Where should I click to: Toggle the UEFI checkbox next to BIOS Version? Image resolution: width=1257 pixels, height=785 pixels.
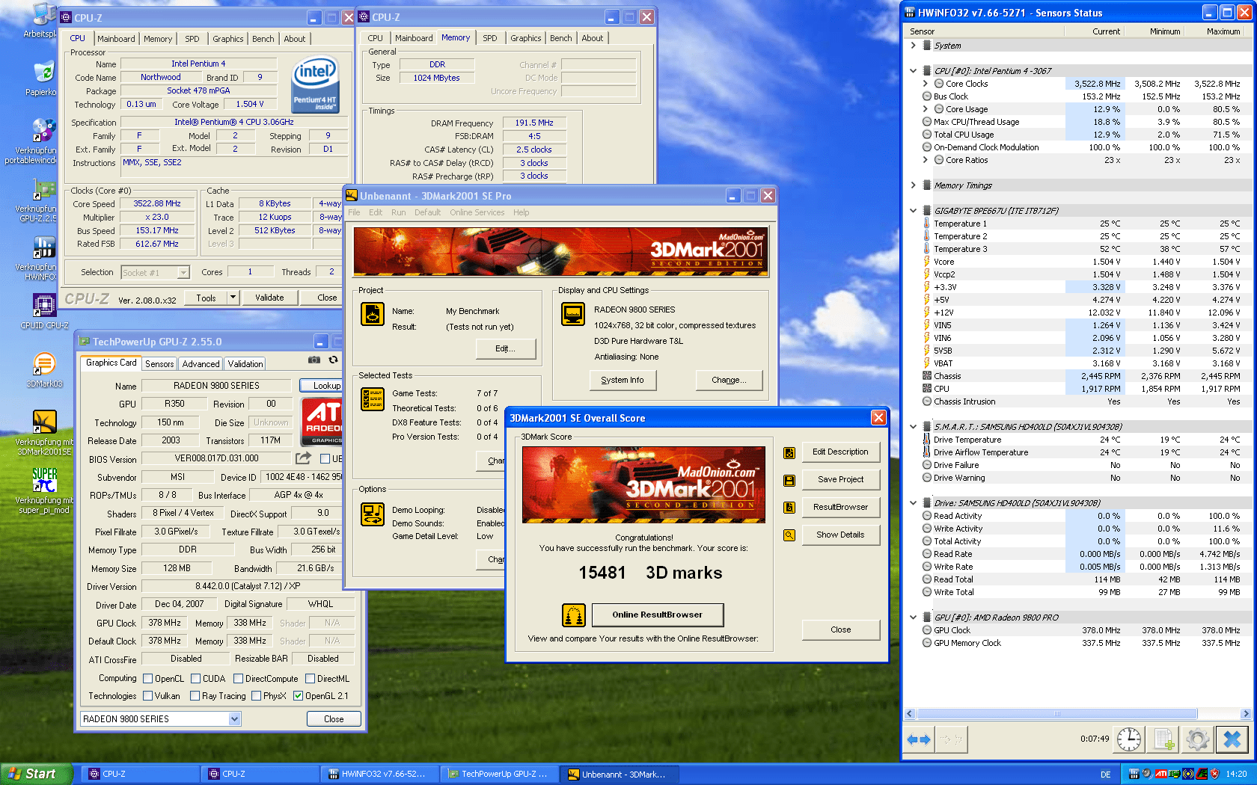(x=325, y=458)
